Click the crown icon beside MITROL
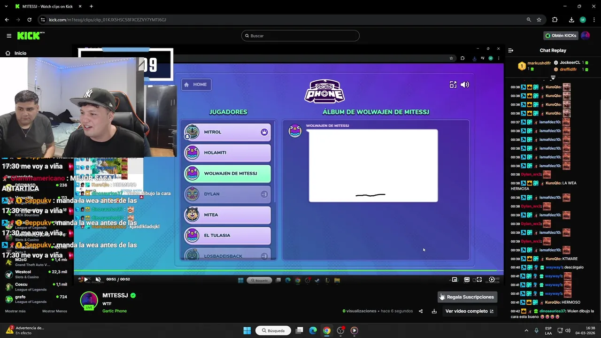Image resolution: width=601 pixels, height=338 pixels. [264, 132]
